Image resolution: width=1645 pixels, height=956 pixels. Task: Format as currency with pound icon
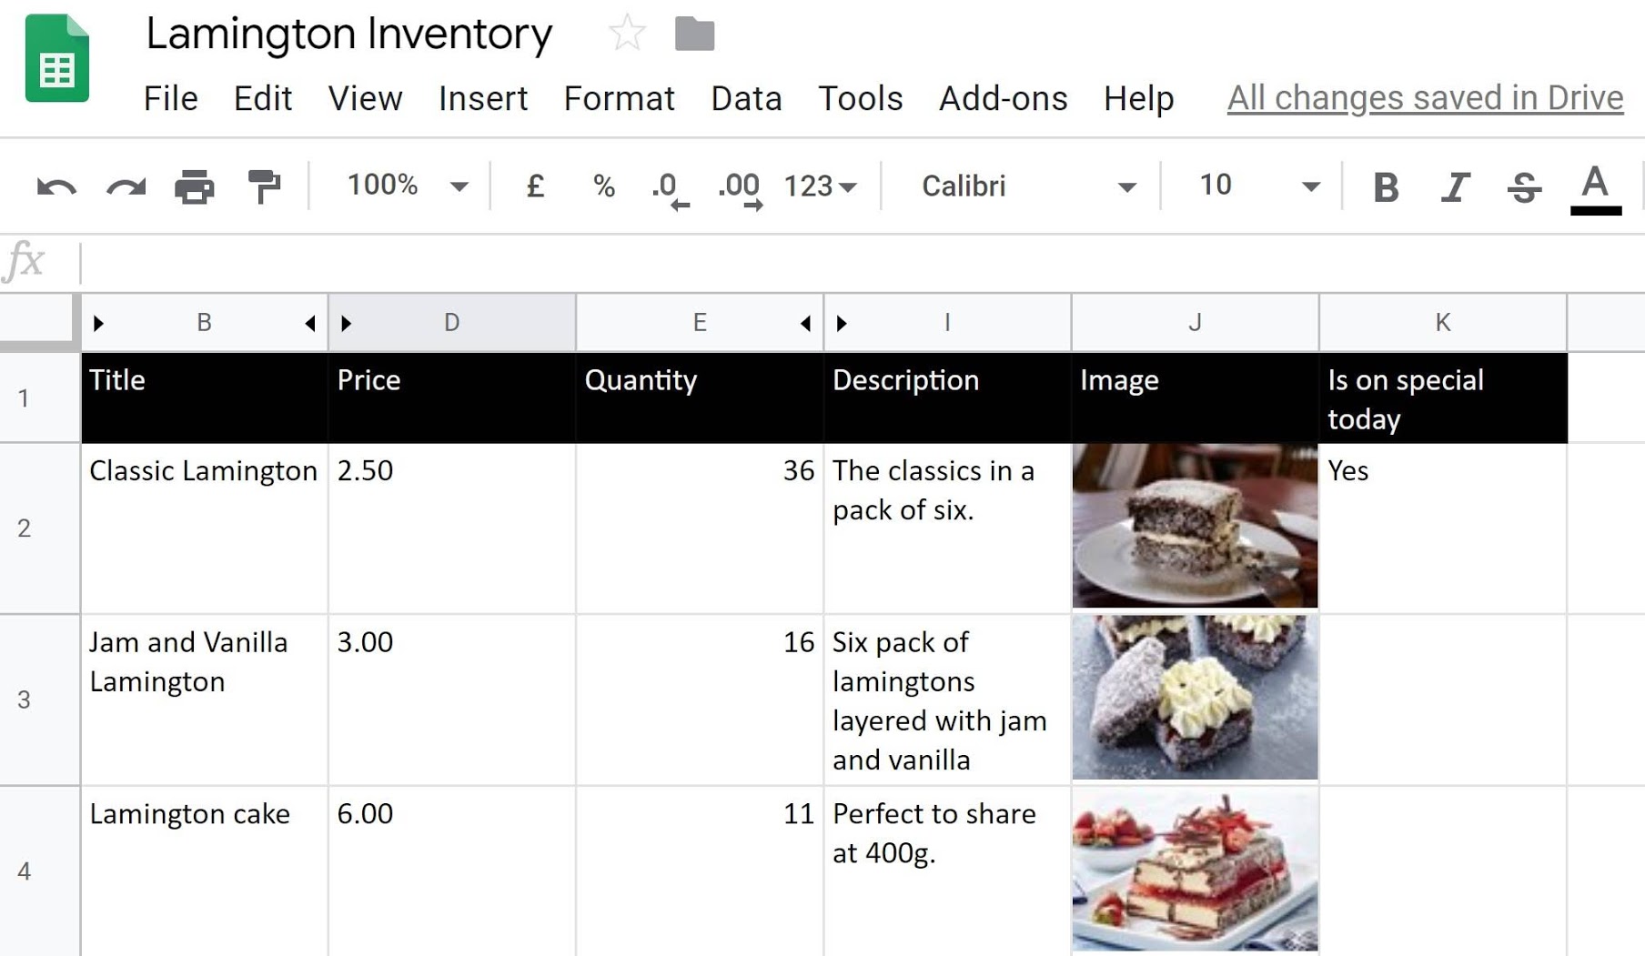click(x=535, y=186)
